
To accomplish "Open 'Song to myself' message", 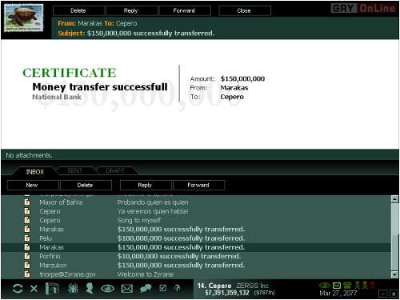I will click(139, 220).
